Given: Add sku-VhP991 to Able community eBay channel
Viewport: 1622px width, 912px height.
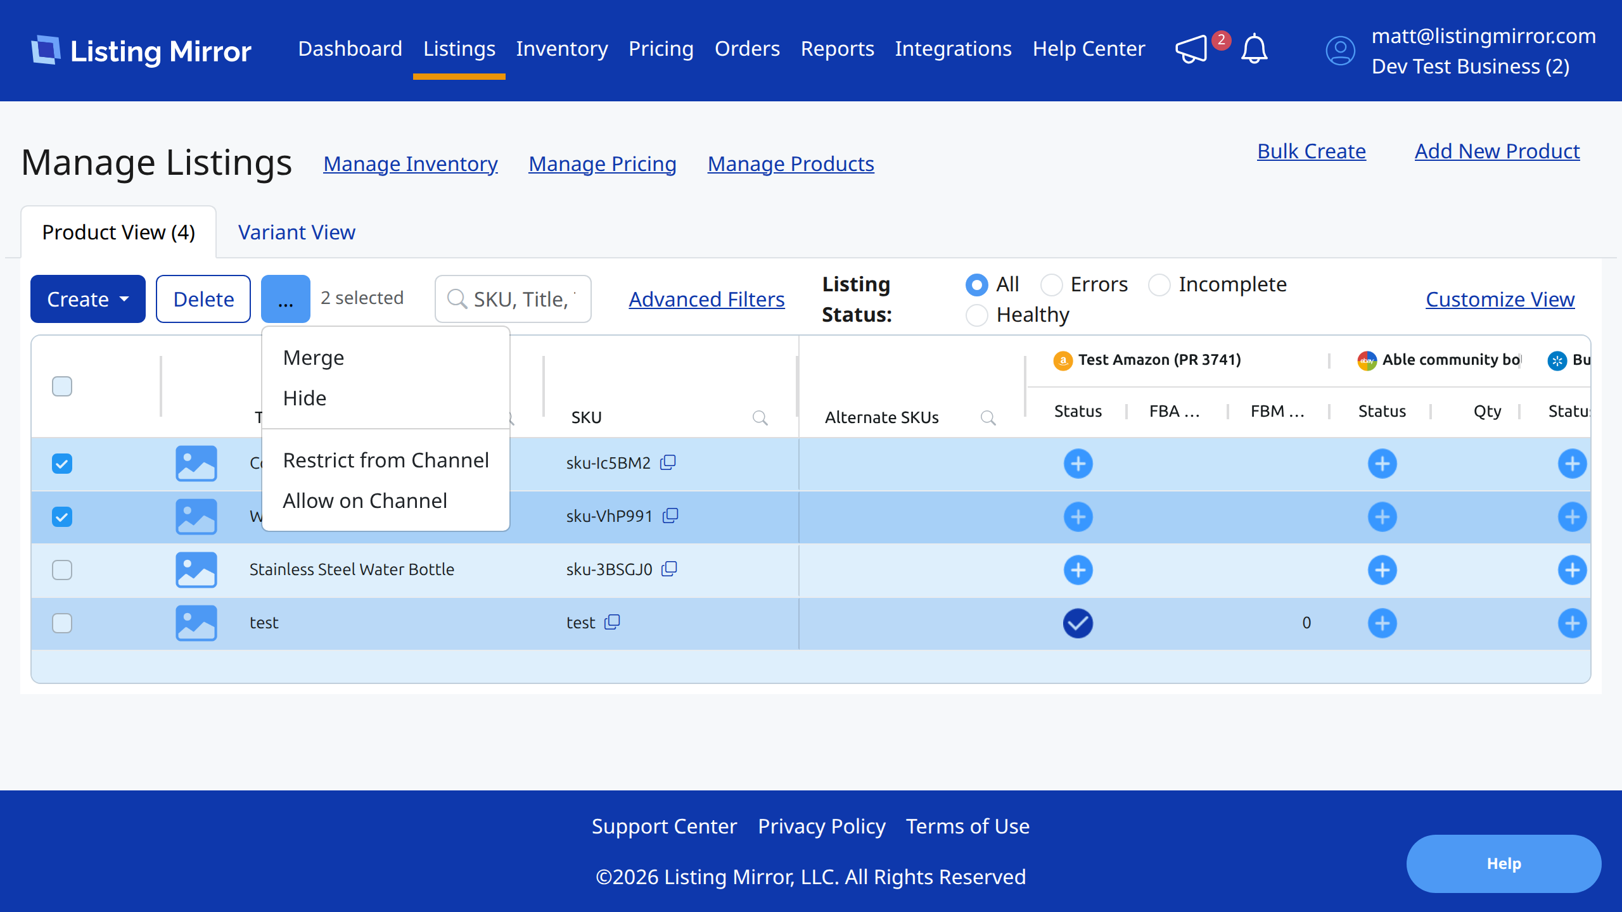Looking at the screenshot, I should 1382,517.
